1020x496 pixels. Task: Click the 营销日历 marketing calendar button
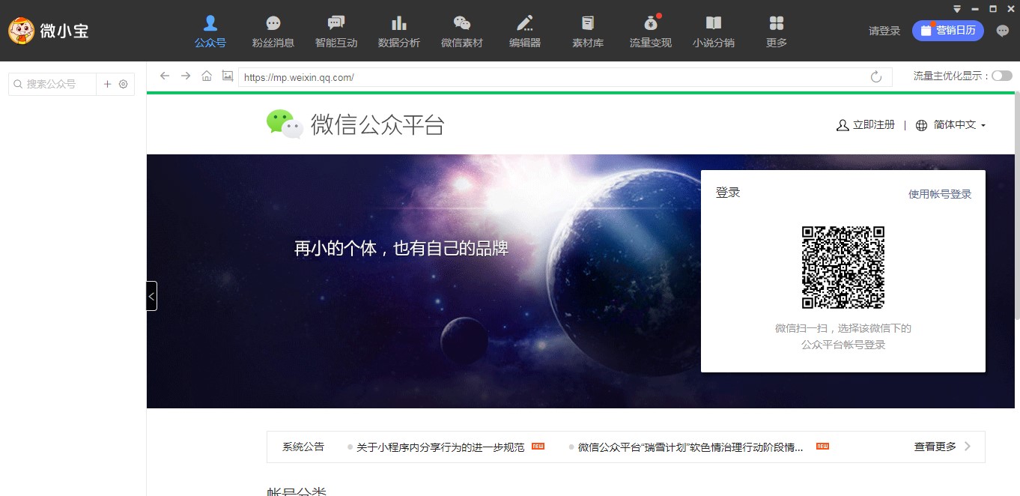pyautogui.click(x=947, y=31)
